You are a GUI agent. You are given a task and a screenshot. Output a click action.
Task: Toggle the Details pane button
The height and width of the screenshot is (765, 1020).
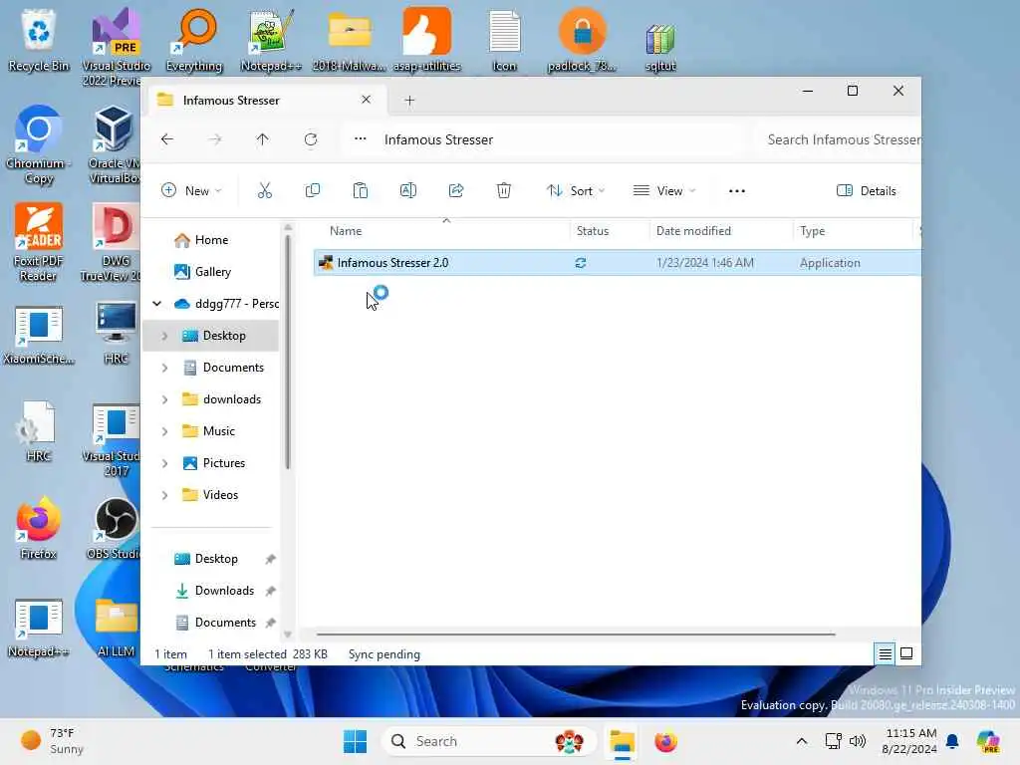pos(866,190)
